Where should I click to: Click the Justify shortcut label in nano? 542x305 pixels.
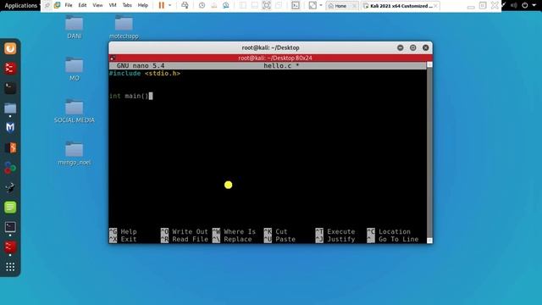[341, 239]
